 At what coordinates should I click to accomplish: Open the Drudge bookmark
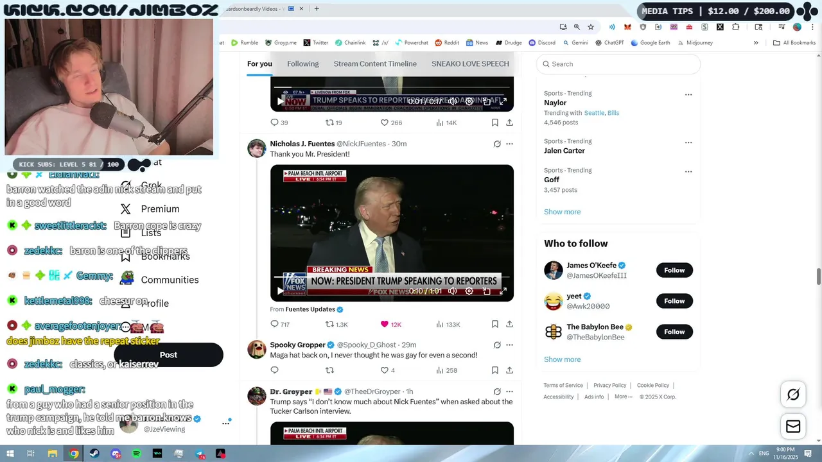tap(508, 43)
